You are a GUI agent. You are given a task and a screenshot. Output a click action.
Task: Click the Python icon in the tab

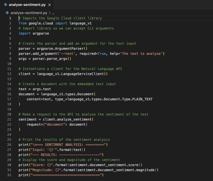pos(6,5)
